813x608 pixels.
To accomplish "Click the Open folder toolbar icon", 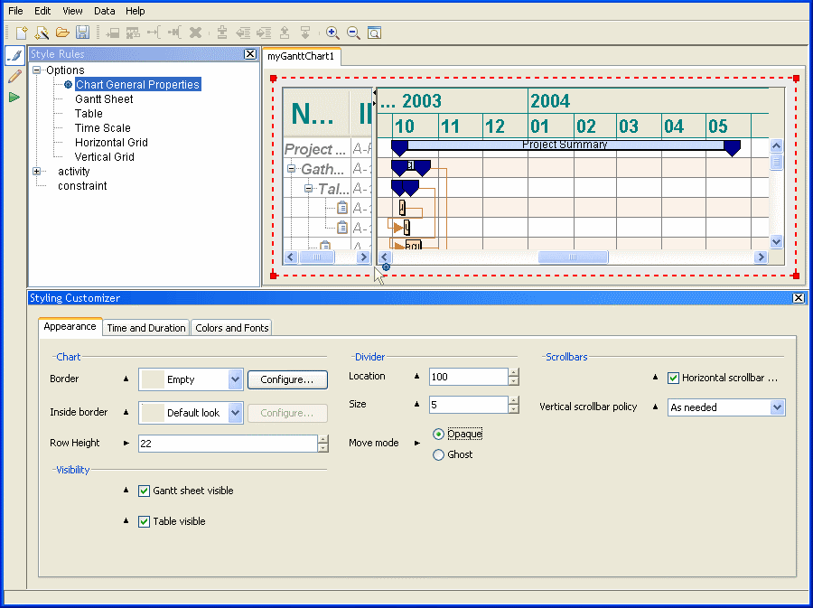I will coord(62,33).
